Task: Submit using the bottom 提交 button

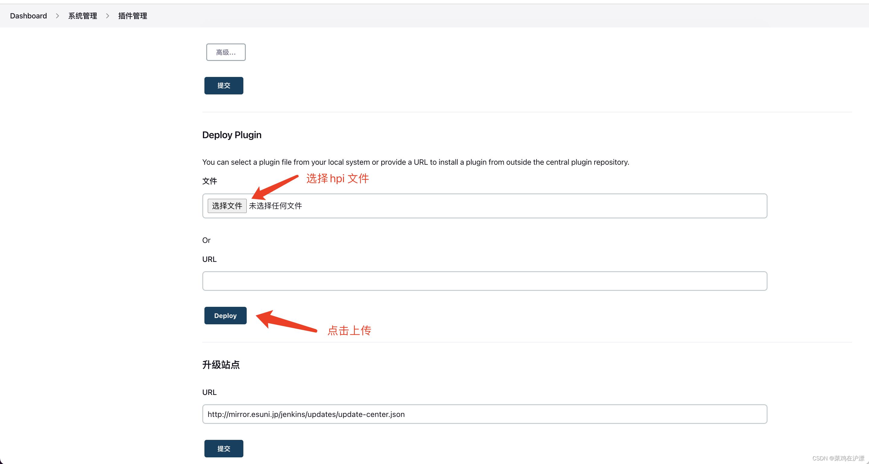Action: (x=224, y=449)
